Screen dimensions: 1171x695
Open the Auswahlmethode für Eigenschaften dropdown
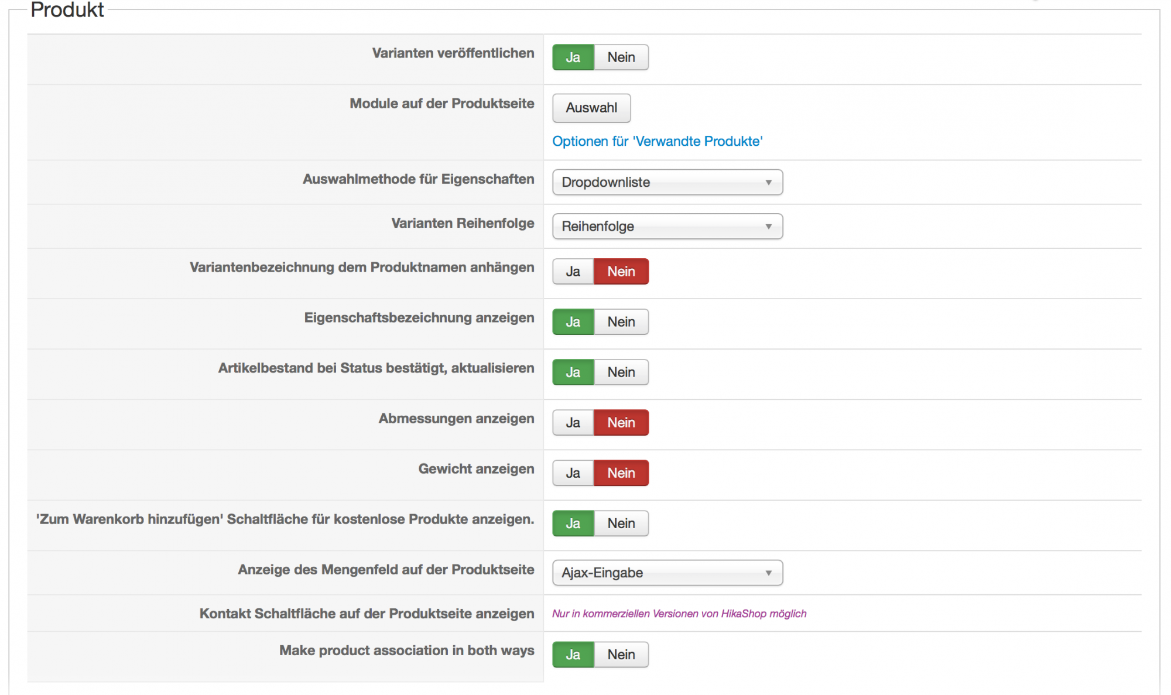667,182
